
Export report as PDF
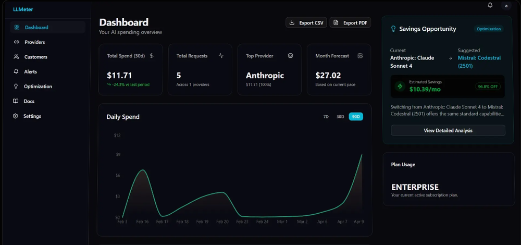(x=350, y=22)
